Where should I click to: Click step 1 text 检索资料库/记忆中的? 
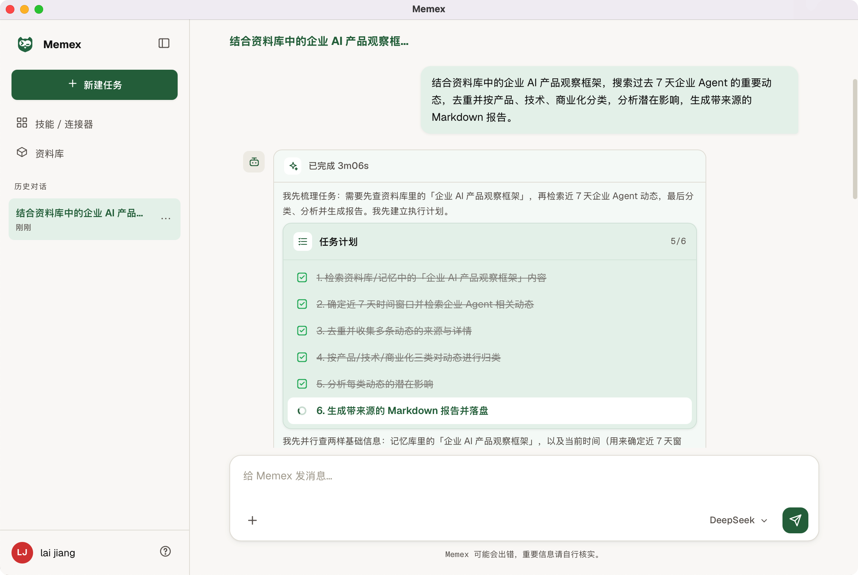click(x=431, y=278)
